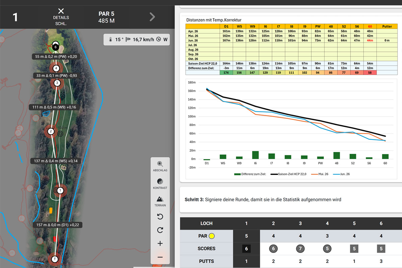Click the rotate counterclockwise arrow
Viewport: 402px width, 268px height.
pyautogui.click(x=160, y=217)
